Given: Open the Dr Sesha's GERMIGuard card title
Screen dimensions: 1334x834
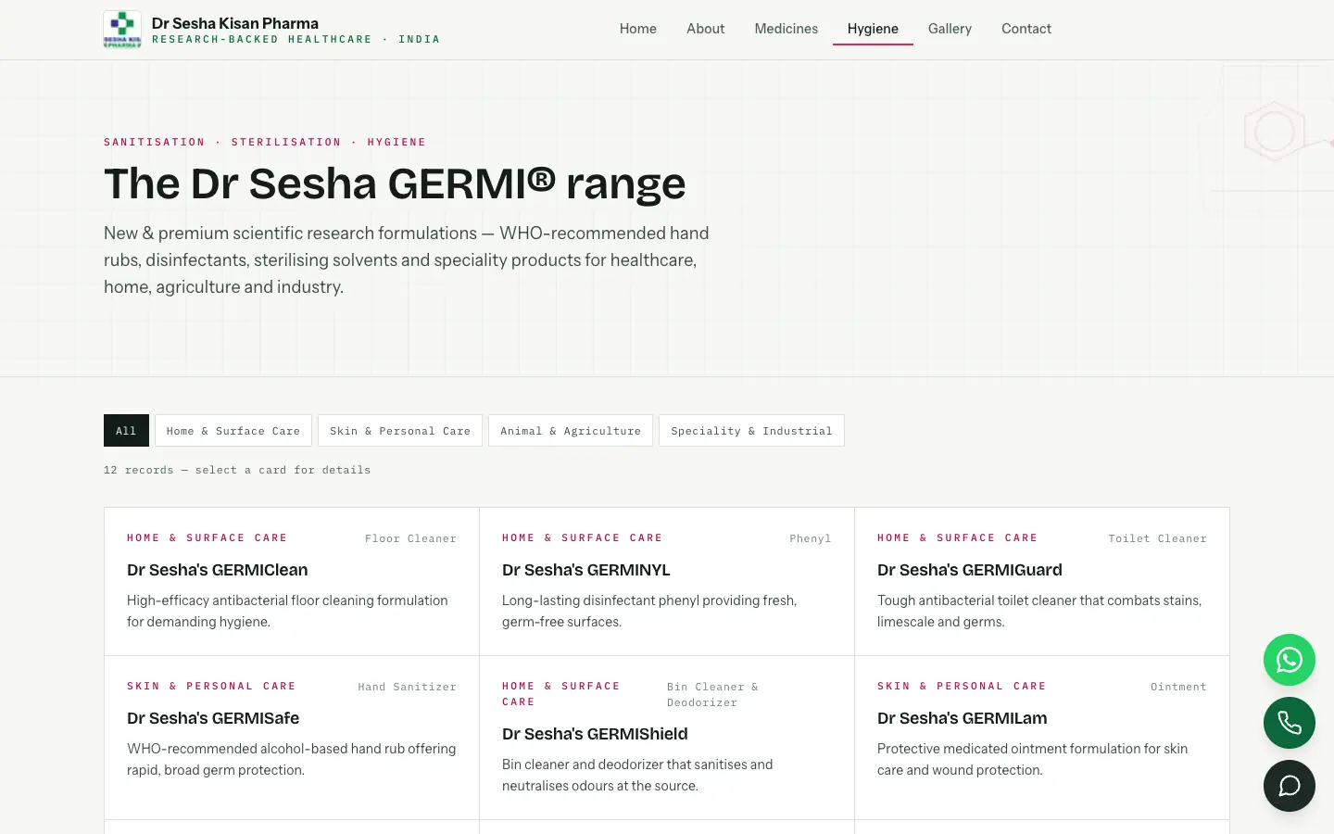Looking at the screenshot, I should click(x=970, y=570).
